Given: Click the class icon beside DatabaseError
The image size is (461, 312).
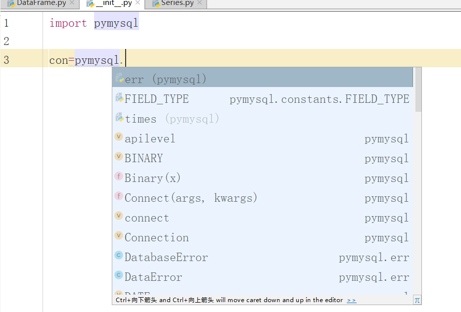Looking at the screenshot, I should pos(119,257).
